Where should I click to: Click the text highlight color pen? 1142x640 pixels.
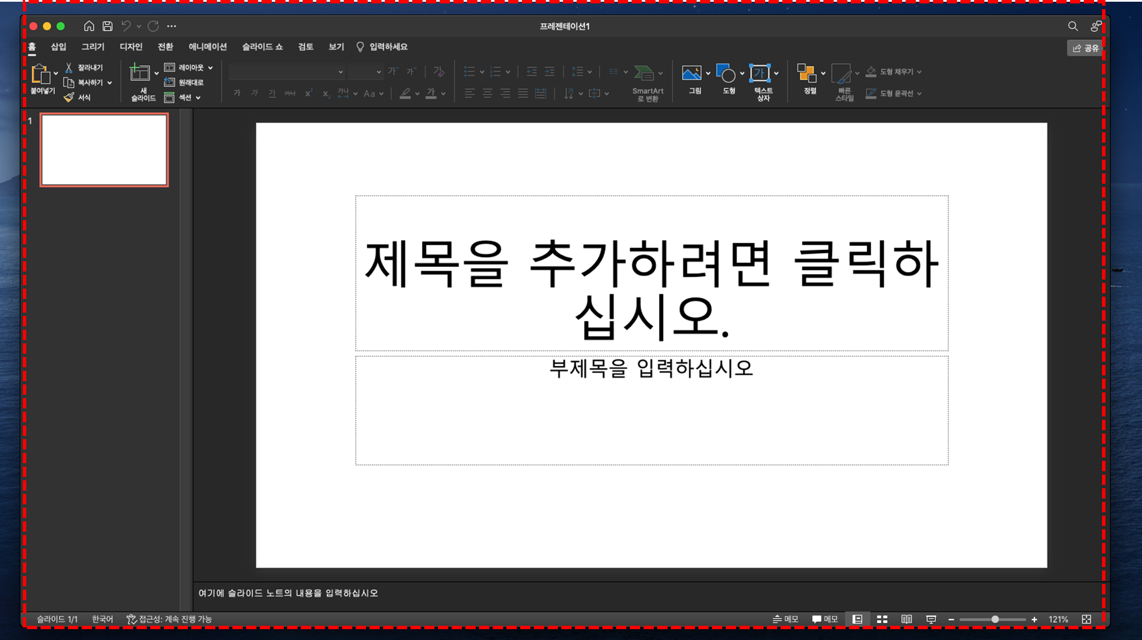coord(405,93)
